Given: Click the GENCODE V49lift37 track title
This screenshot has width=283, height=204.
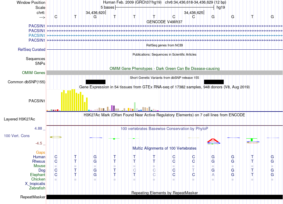Looking at the screenshot, I should point(164,22).
